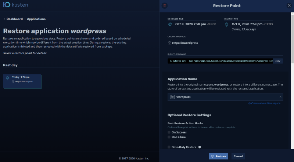The image size is (294, 162).
Task: Click the Scheduled Time value Oct 8, 2020
Action: pyautogui.click(x=196, y=24)
